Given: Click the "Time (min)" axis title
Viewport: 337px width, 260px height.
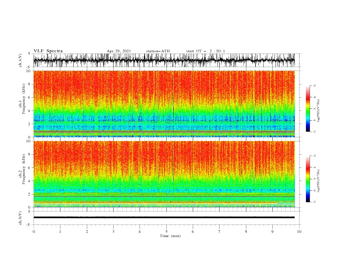Looking at the screenshot, I should coord(170,236).
